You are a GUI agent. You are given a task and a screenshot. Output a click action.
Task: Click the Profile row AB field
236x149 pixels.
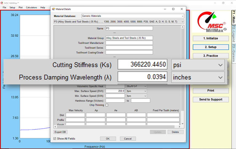(x=136, y=120)
